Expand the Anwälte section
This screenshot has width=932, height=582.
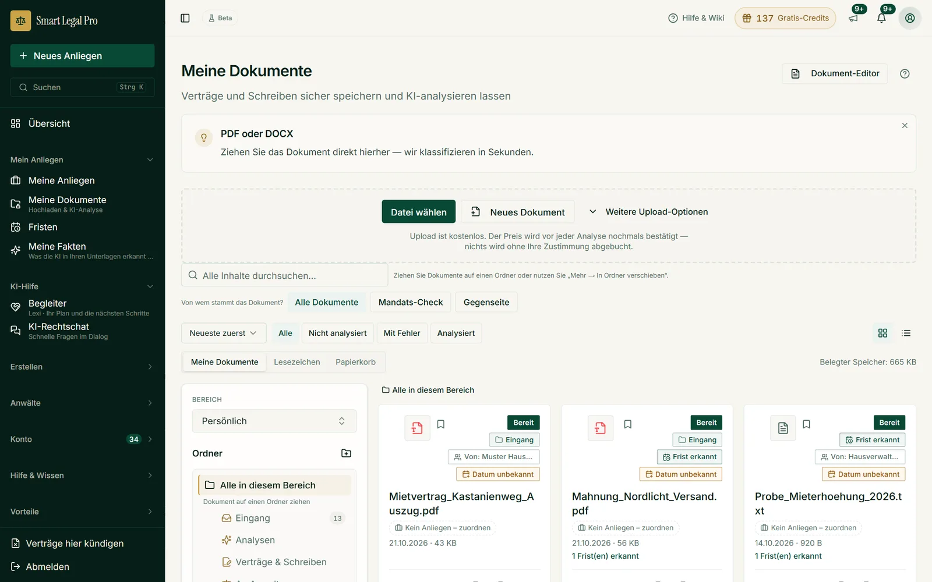pyautogui.click(x=82, y=403)
